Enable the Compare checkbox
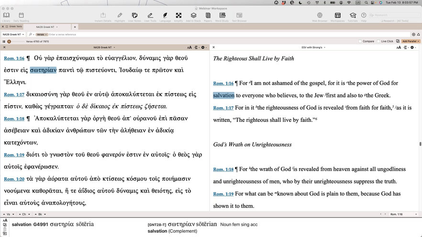 [360, 42]
